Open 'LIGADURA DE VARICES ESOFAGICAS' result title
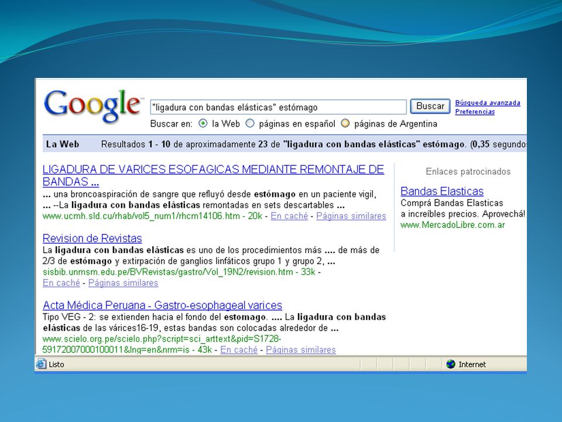562x422 pixels. tap(213, 175)
